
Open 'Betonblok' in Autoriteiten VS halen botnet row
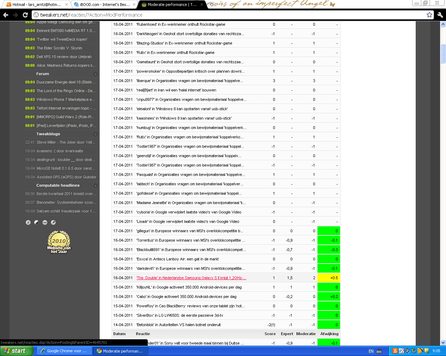coord(178,325)
